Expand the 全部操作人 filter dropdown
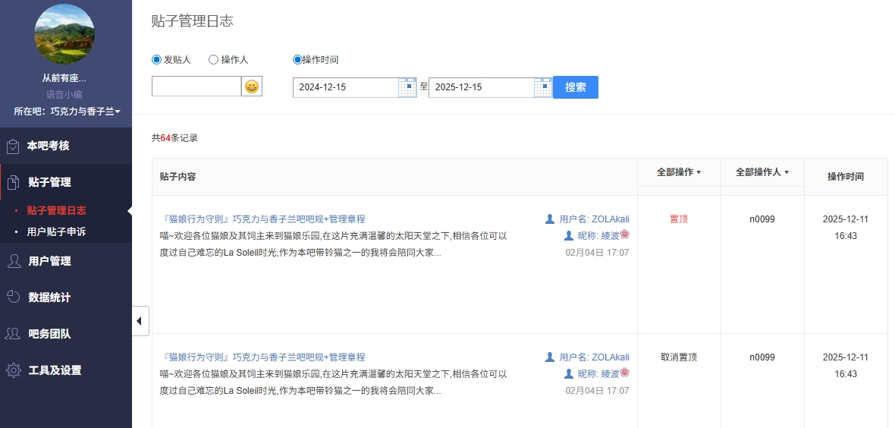Viewport: 895px width, 428px height. pos(762,172)
